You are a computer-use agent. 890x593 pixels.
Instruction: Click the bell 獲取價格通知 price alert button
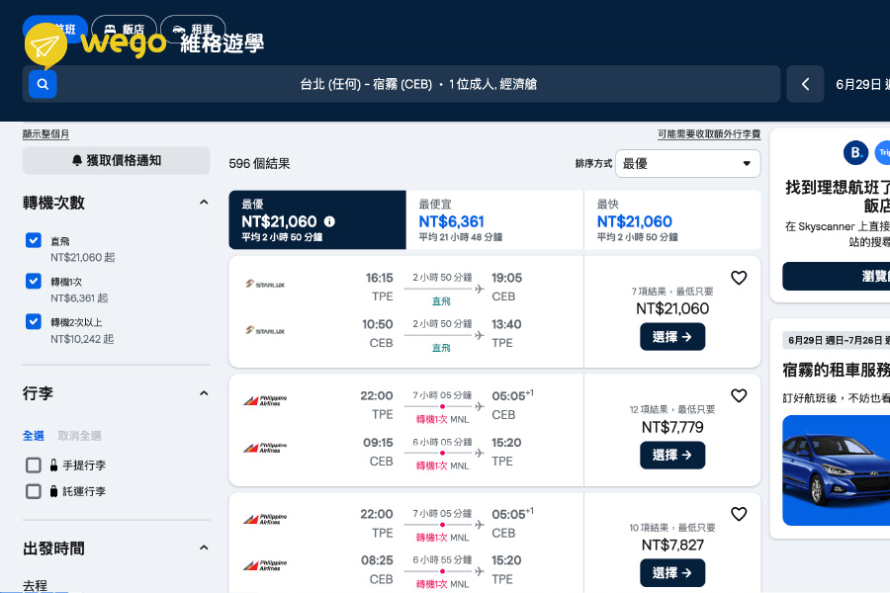pyautogui.click(x=117, y=160)
